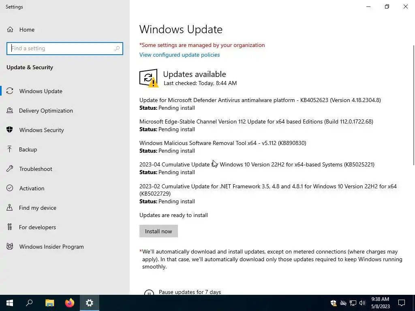Click the search magnifier in Find a setting

point(117,49)
